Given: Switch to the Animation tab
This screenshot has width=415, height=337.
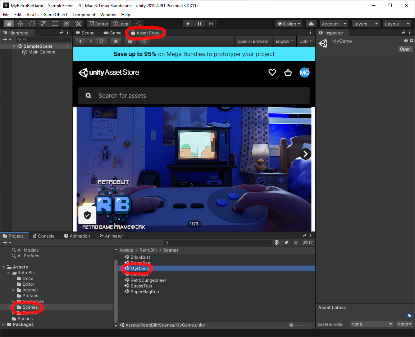Looking at the screenshot, I should 77,236.
